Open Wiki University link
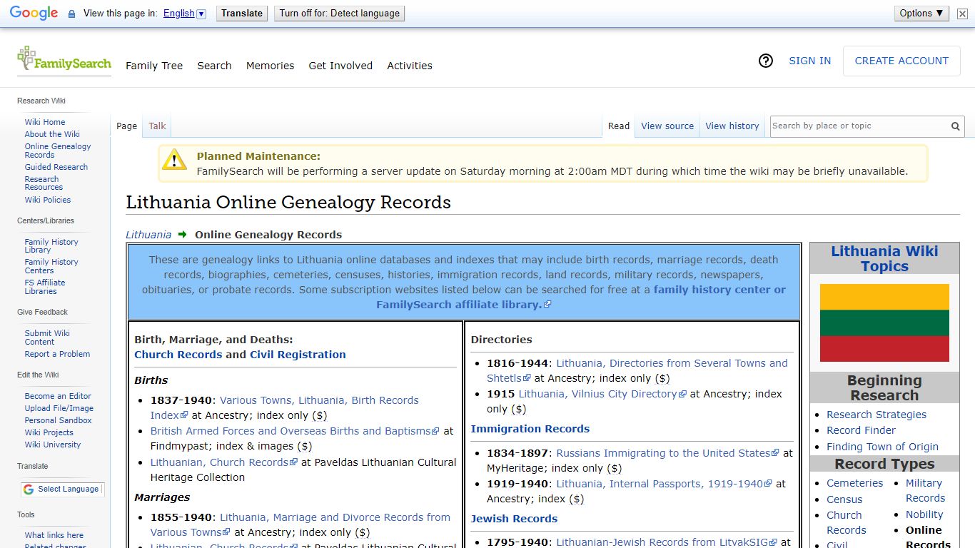 coord(53,445)
